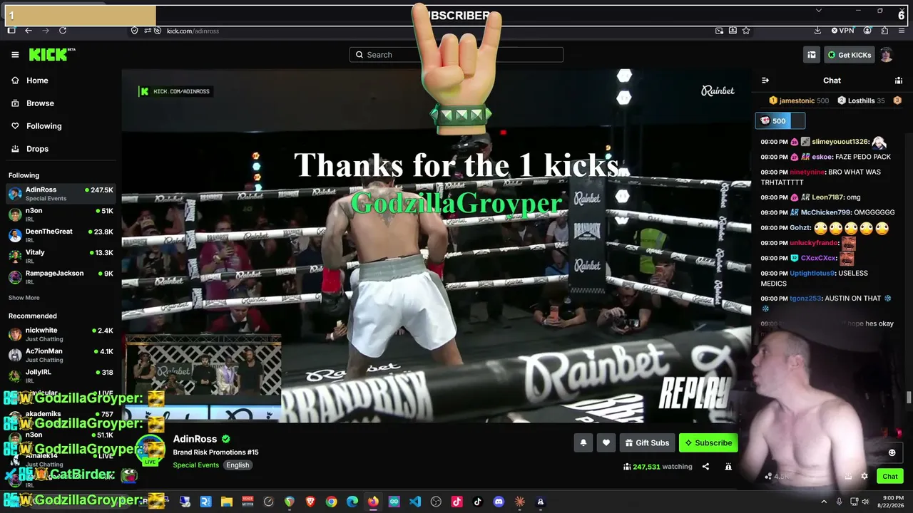Show hidden system tray icons chevron
Screen dimensions: 913x513
[x=824, y=502]
